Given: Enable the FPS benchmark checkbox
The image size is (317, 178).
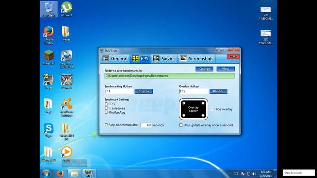Looking at the screenshot, I should pyautogui.click(x=106, y=104).
